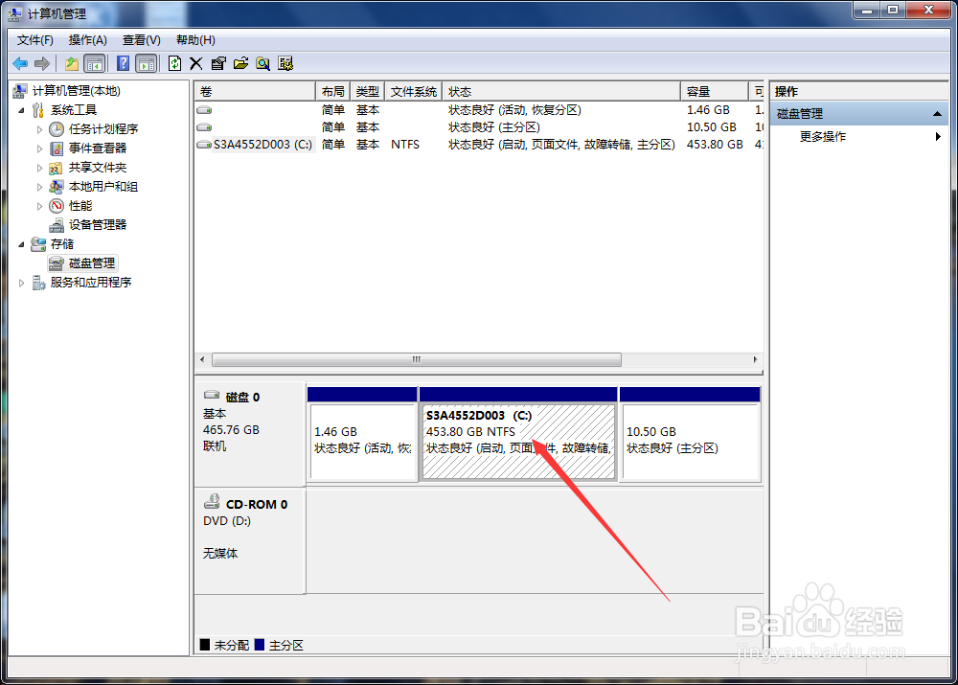The image size is (958, 685).
Task: Minimize the 计算机管理 window
Action: tap(866, 11)
